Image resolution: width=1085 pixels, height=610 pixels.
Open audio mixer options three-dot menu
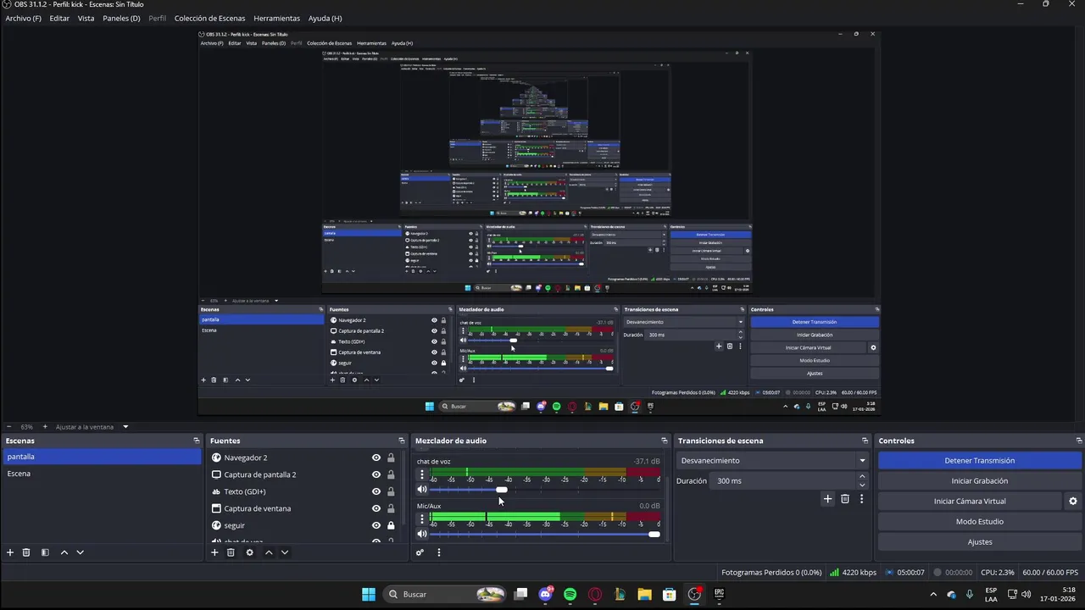(x=438, y=552)
